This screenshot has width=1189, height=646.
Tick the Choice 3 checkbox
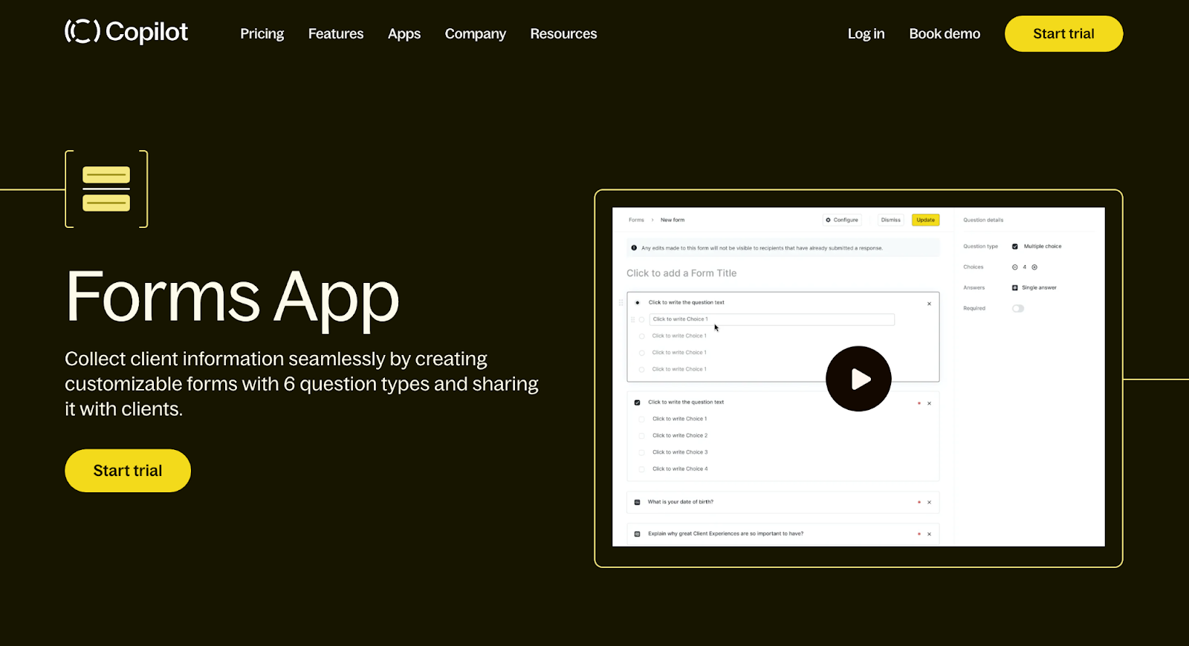point(641,452)
